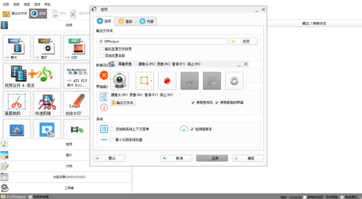Select the MP4 video conversion icon
This screenshot has height=199, width=362.
pyautogui.click(x=17, y=47)
